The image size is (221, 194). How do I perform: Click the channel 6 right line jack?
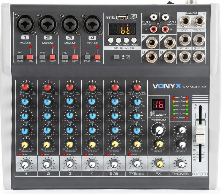point(152,57)
